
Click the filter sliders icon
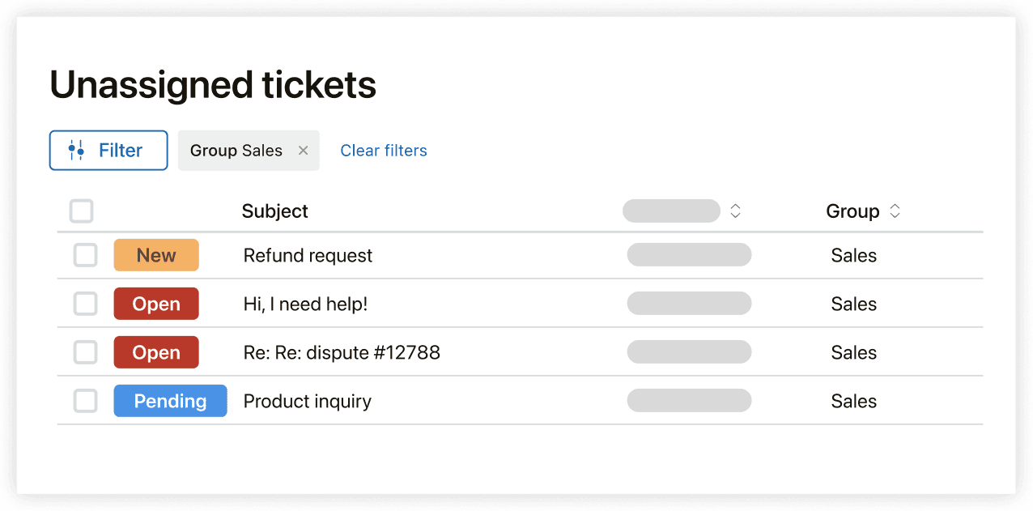click(x=77, y=150)
